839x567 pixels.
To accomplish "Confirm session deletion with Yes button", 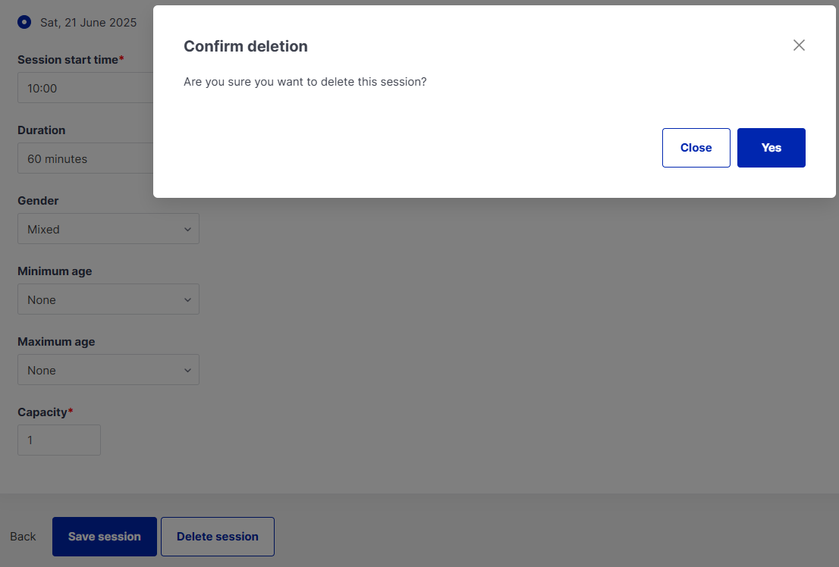I will 771,148.
